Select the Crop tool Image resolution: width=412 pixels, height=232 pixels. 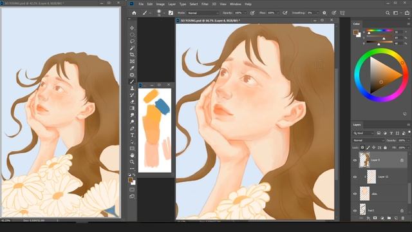tap(132, 55)
